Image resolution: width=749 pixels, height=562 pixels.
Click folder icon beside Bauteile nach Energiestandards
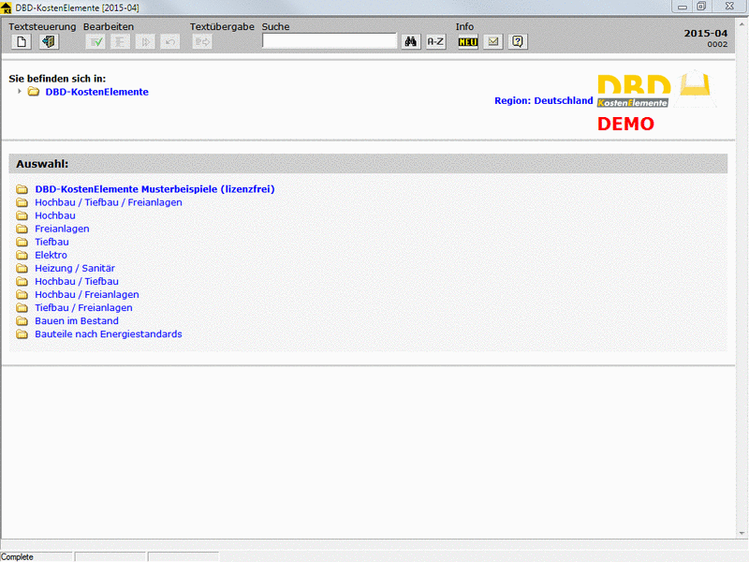click(x=22, y=334)
